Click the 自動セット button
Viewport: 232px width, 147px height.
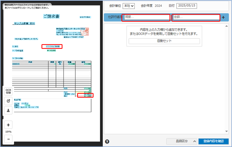pos(164,41)
